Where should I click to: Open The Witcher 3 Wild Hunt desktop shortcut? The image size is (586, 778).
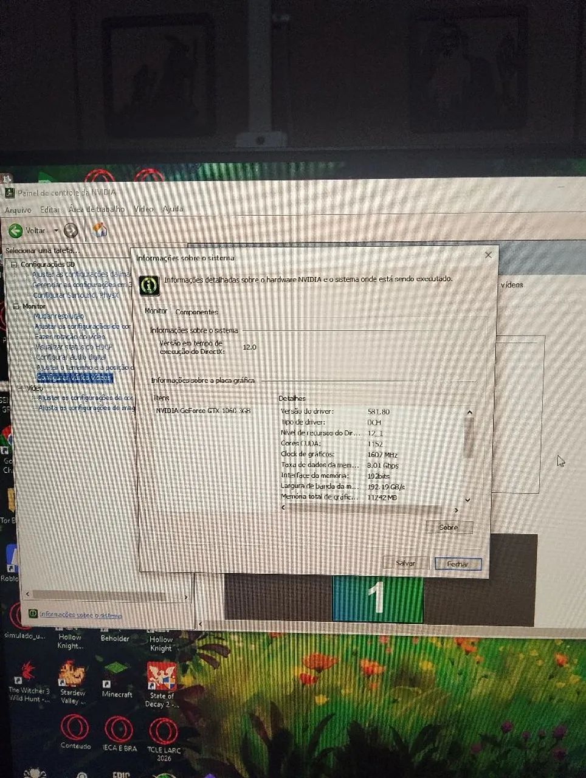[x=28, y=683]
